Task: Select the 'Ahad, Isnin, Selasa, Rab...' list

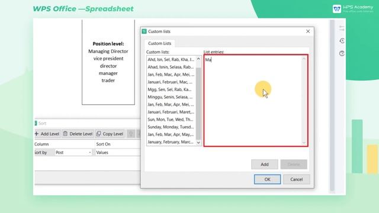Action: click(x=171, y=67)
